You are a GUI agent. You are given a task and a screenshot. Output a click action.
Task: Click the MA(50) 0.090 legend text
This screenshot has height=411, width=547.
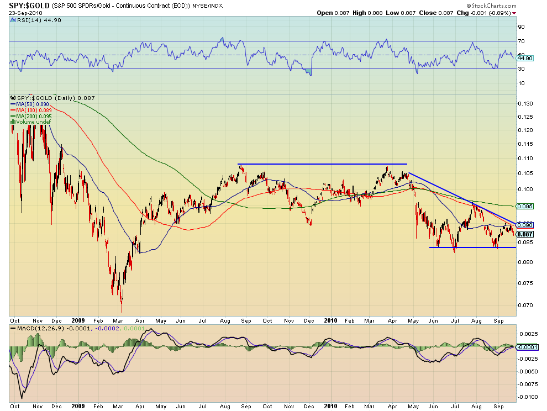(33, 104)
